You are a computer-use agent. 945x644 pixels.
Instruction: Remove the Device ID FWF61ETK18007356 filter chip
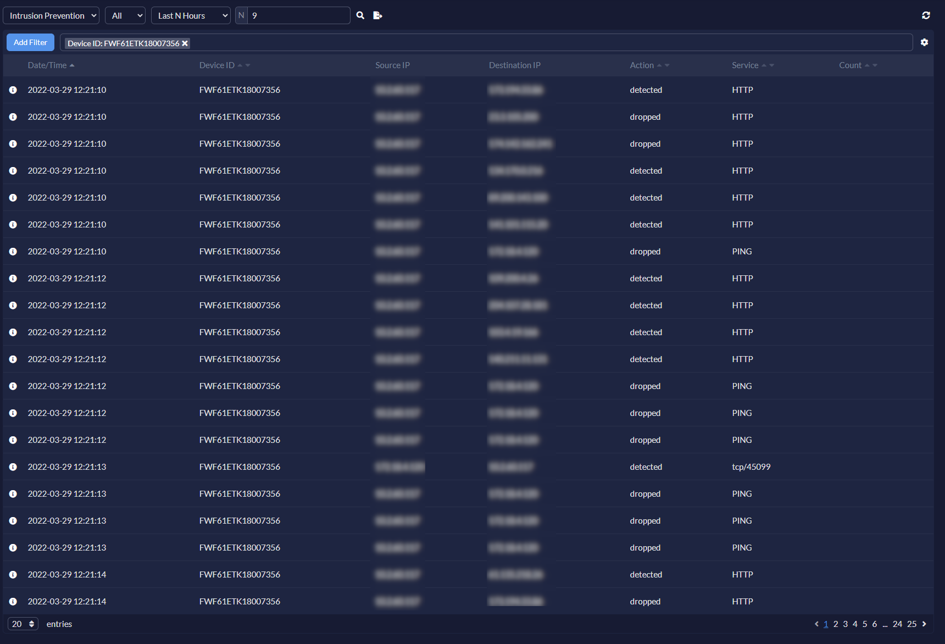pos(185,43)
